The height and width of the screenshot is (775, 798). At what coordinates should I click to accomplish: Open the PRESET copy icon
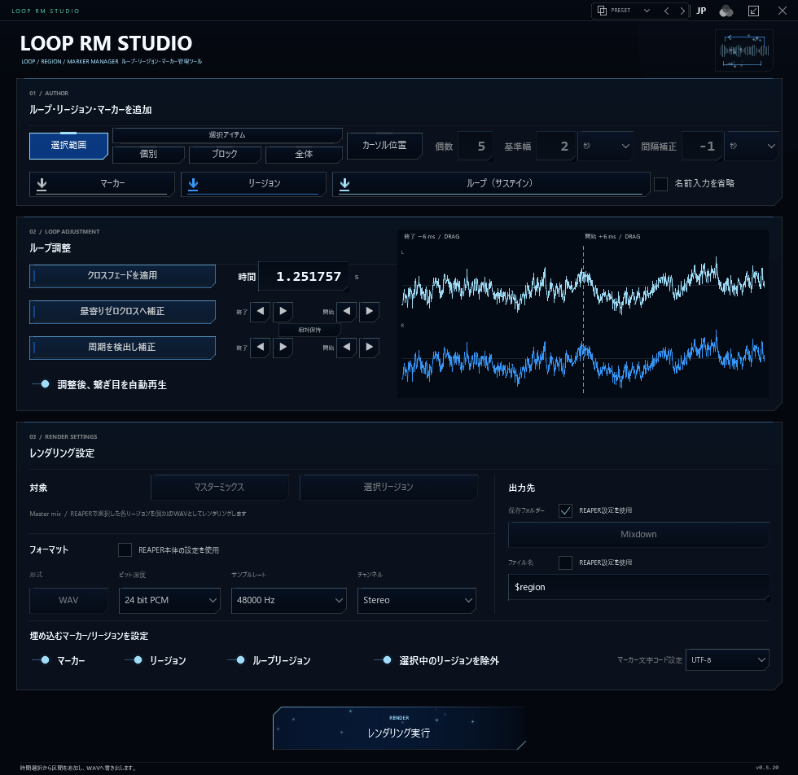602,11
